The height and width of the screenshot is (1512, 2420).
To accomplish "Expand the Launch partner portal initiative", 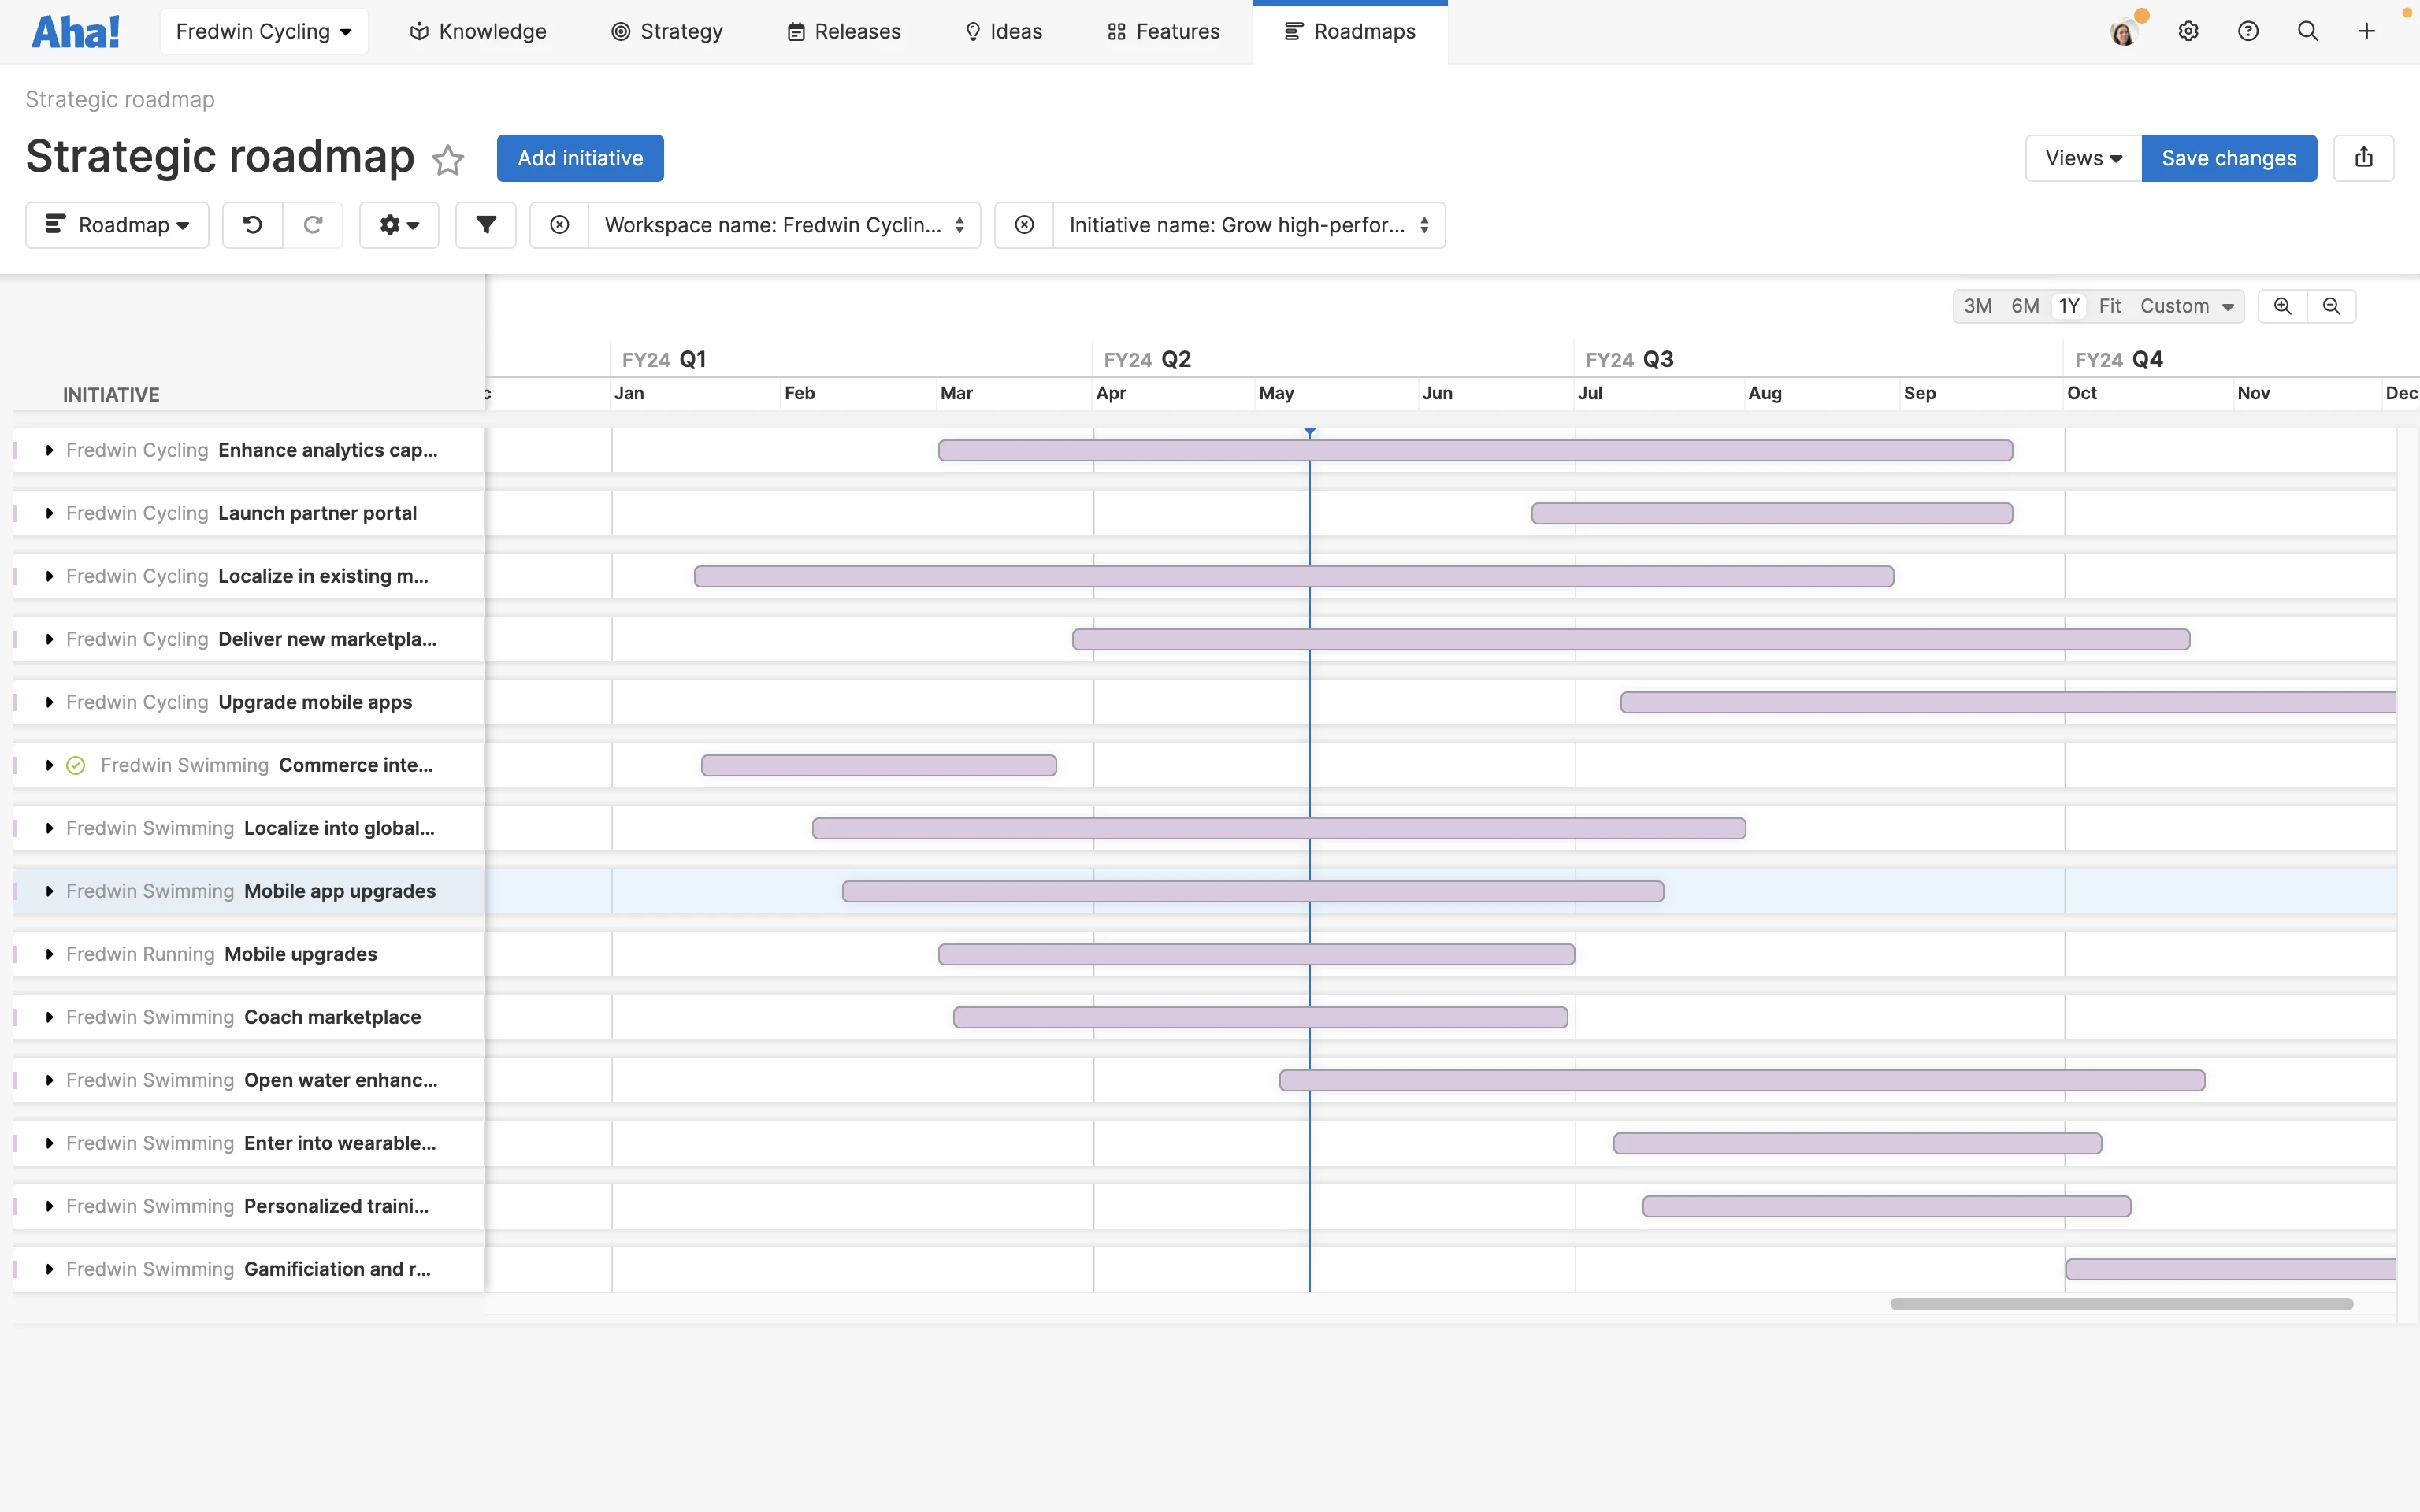I will [49, 513].
